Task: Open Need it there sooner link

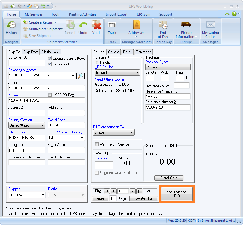Action: click(110, 79)
